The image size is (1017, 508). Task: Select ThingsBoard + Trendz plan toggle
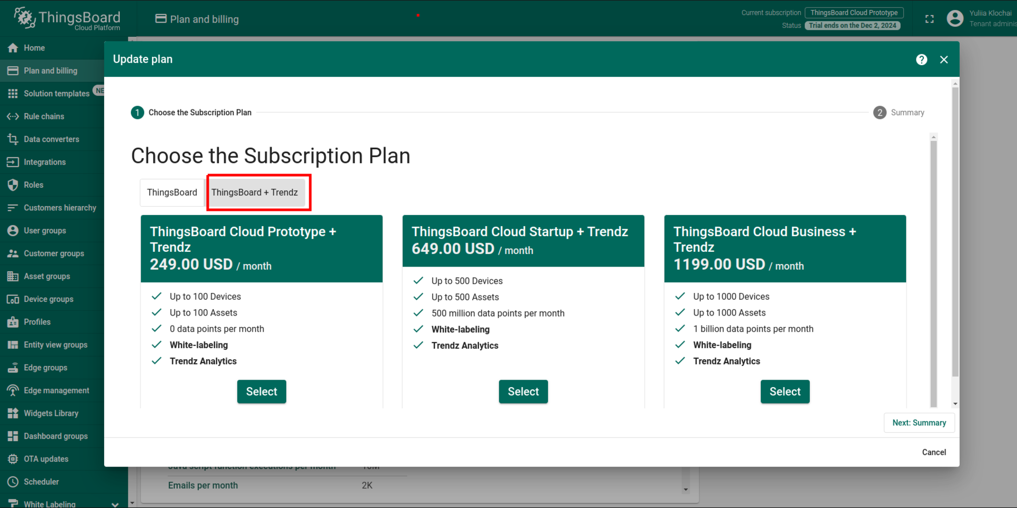pyautogui.click(x=255, y=192)
